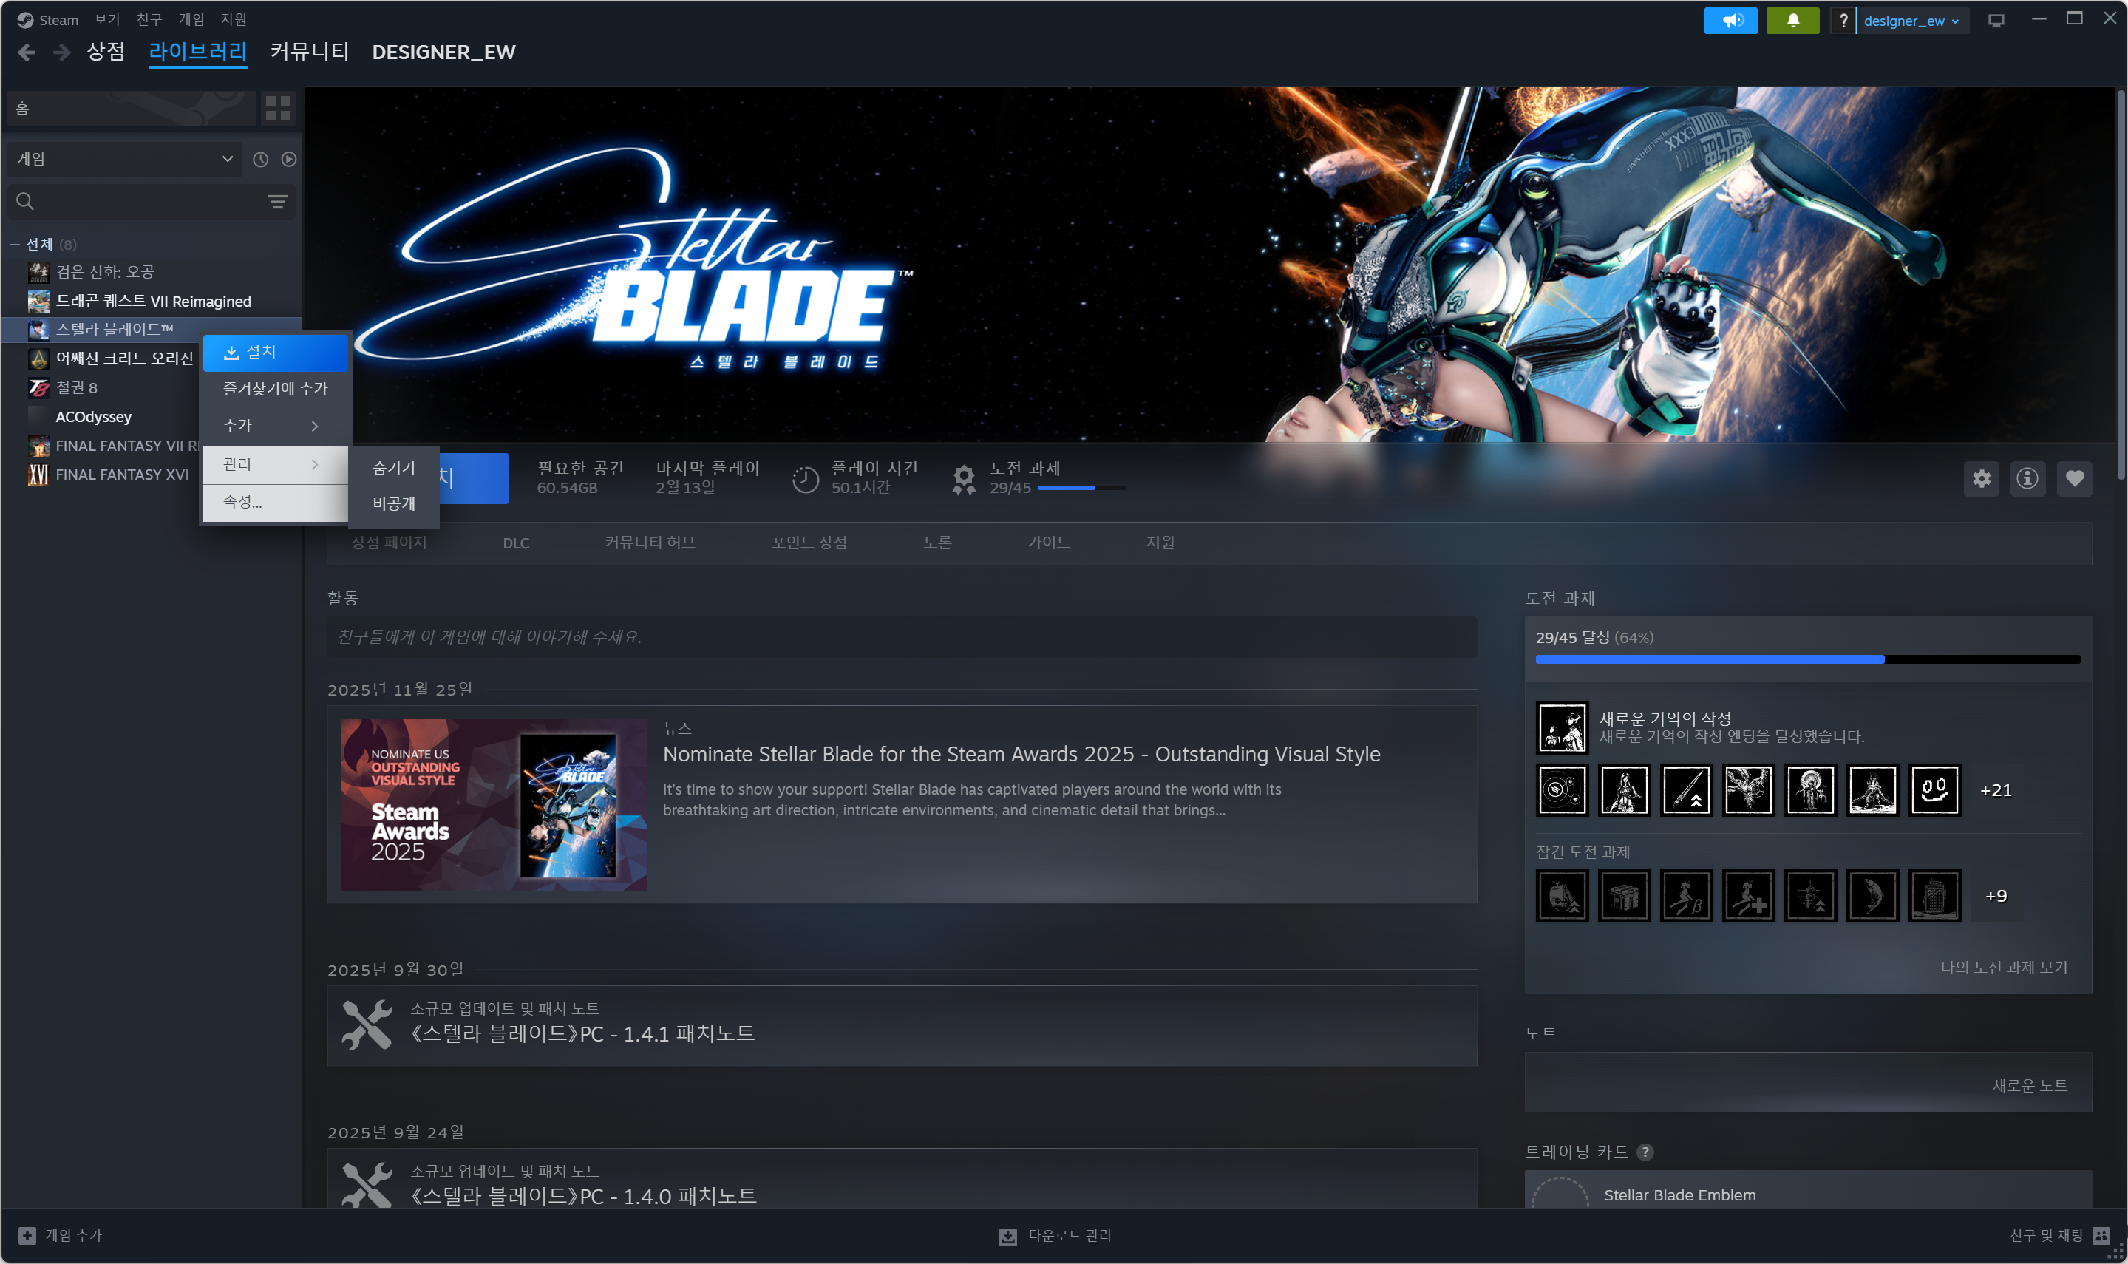Select 비공개 in submenu

pyautogui.click(x=393, y=504)
